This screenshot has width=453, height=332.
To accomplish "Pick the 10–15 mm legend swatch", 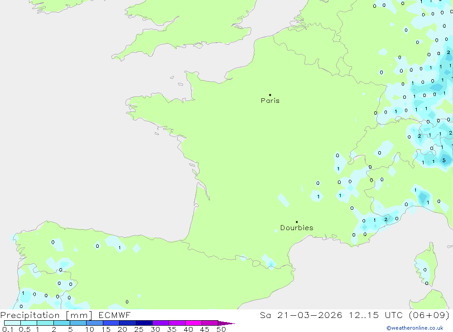I will click(95, 323).
